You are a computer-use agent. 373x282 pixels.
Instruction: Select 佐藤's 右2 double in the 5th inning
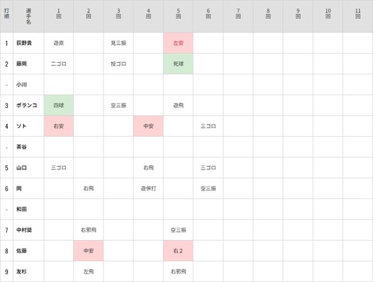tap(178, 251)
